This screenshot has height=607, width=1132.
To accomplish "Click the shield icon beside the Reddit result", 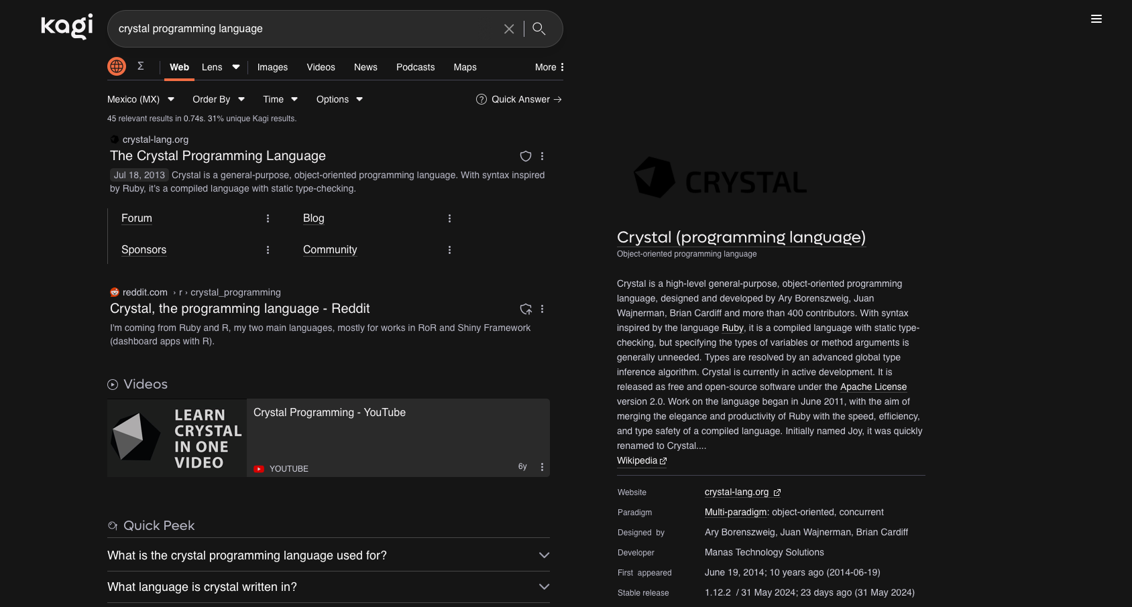I will pyautogui.click(x=526, y=309).
